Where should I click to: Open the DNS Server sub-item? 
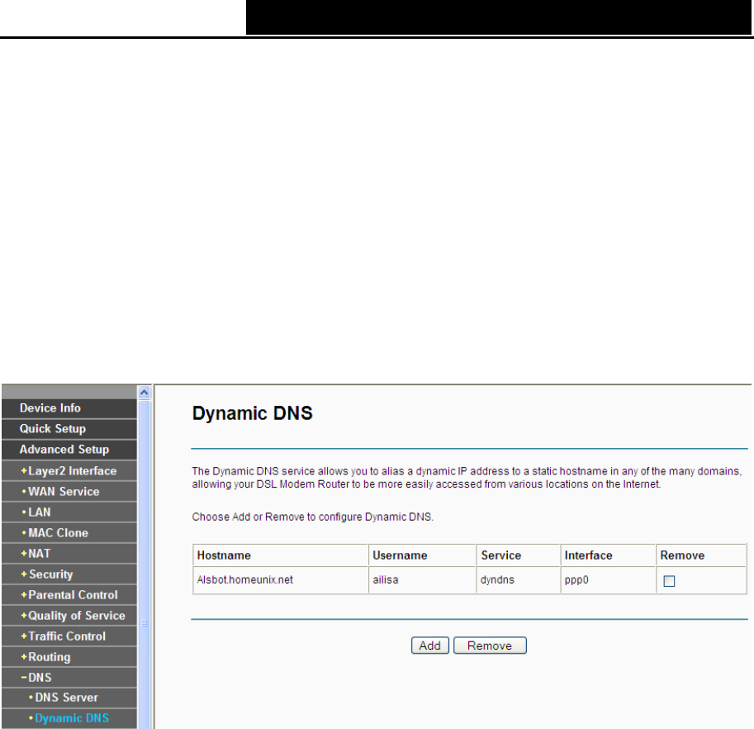tap(69, 698)
